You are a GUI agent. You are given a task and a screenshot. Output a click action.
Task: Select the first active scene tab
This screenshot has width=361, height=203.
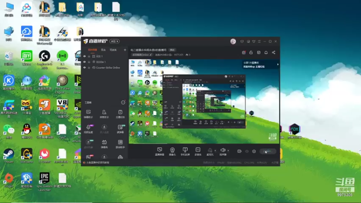click(93, 50)
